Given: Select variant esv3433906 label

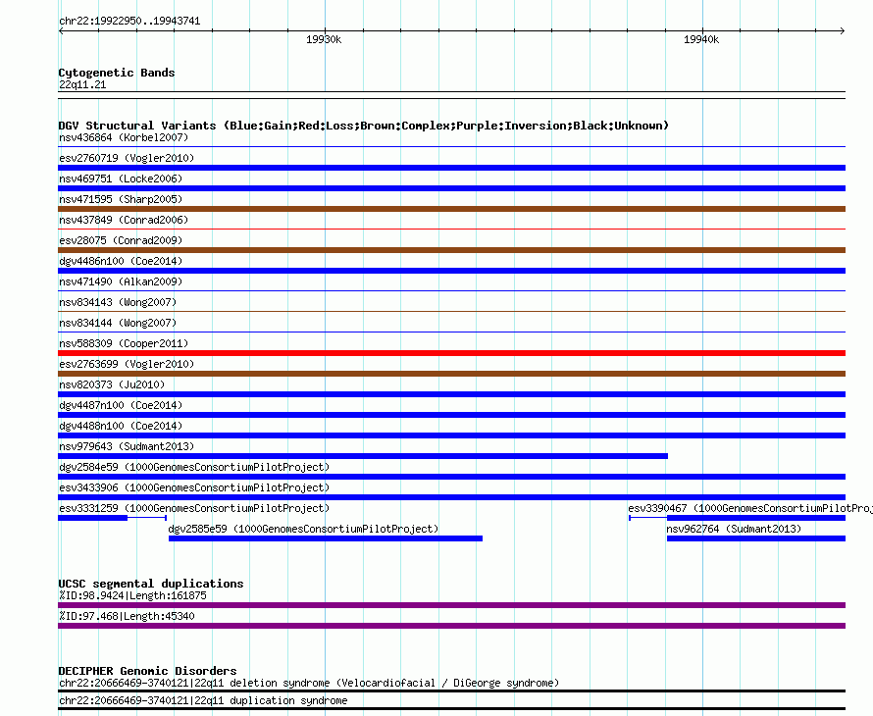Looking at the screenshot, I should point(194,487).
